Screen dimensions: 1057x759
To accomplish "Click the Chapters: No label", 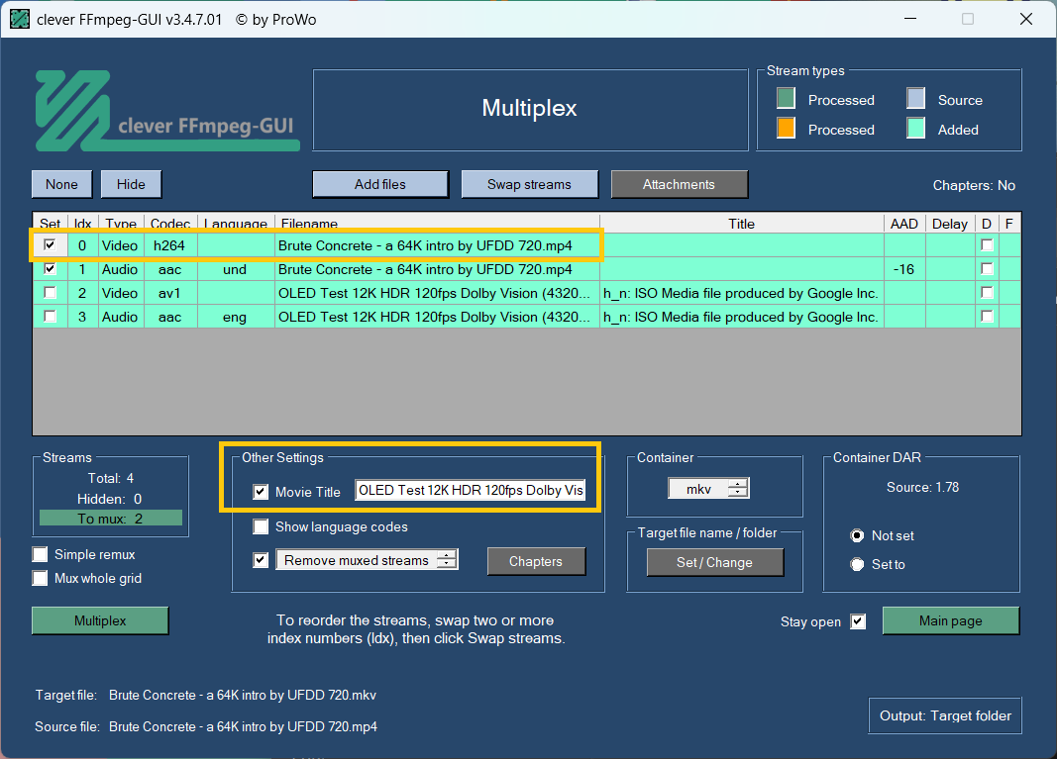I will tap(974, 185).
